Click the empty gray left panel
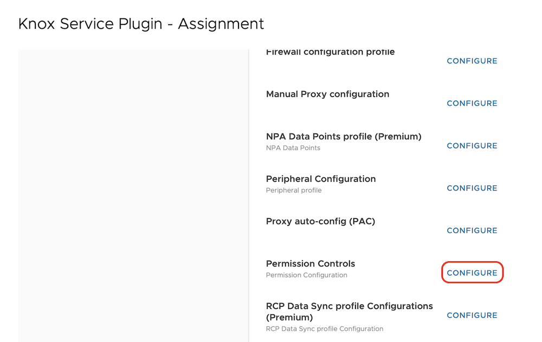The width and height of the screenshot is (542, 342). click(133, 195)
